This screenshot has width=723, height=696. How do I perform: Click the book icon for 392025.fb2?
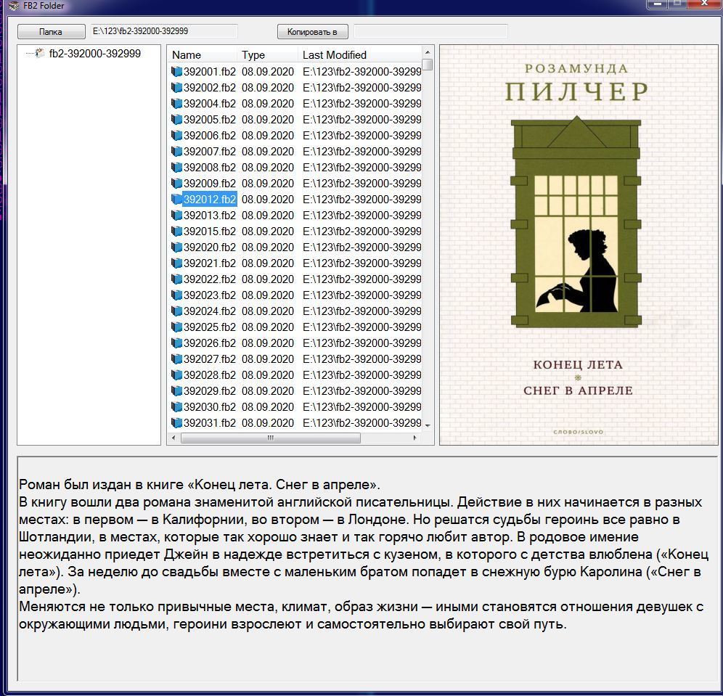[176, 327]
